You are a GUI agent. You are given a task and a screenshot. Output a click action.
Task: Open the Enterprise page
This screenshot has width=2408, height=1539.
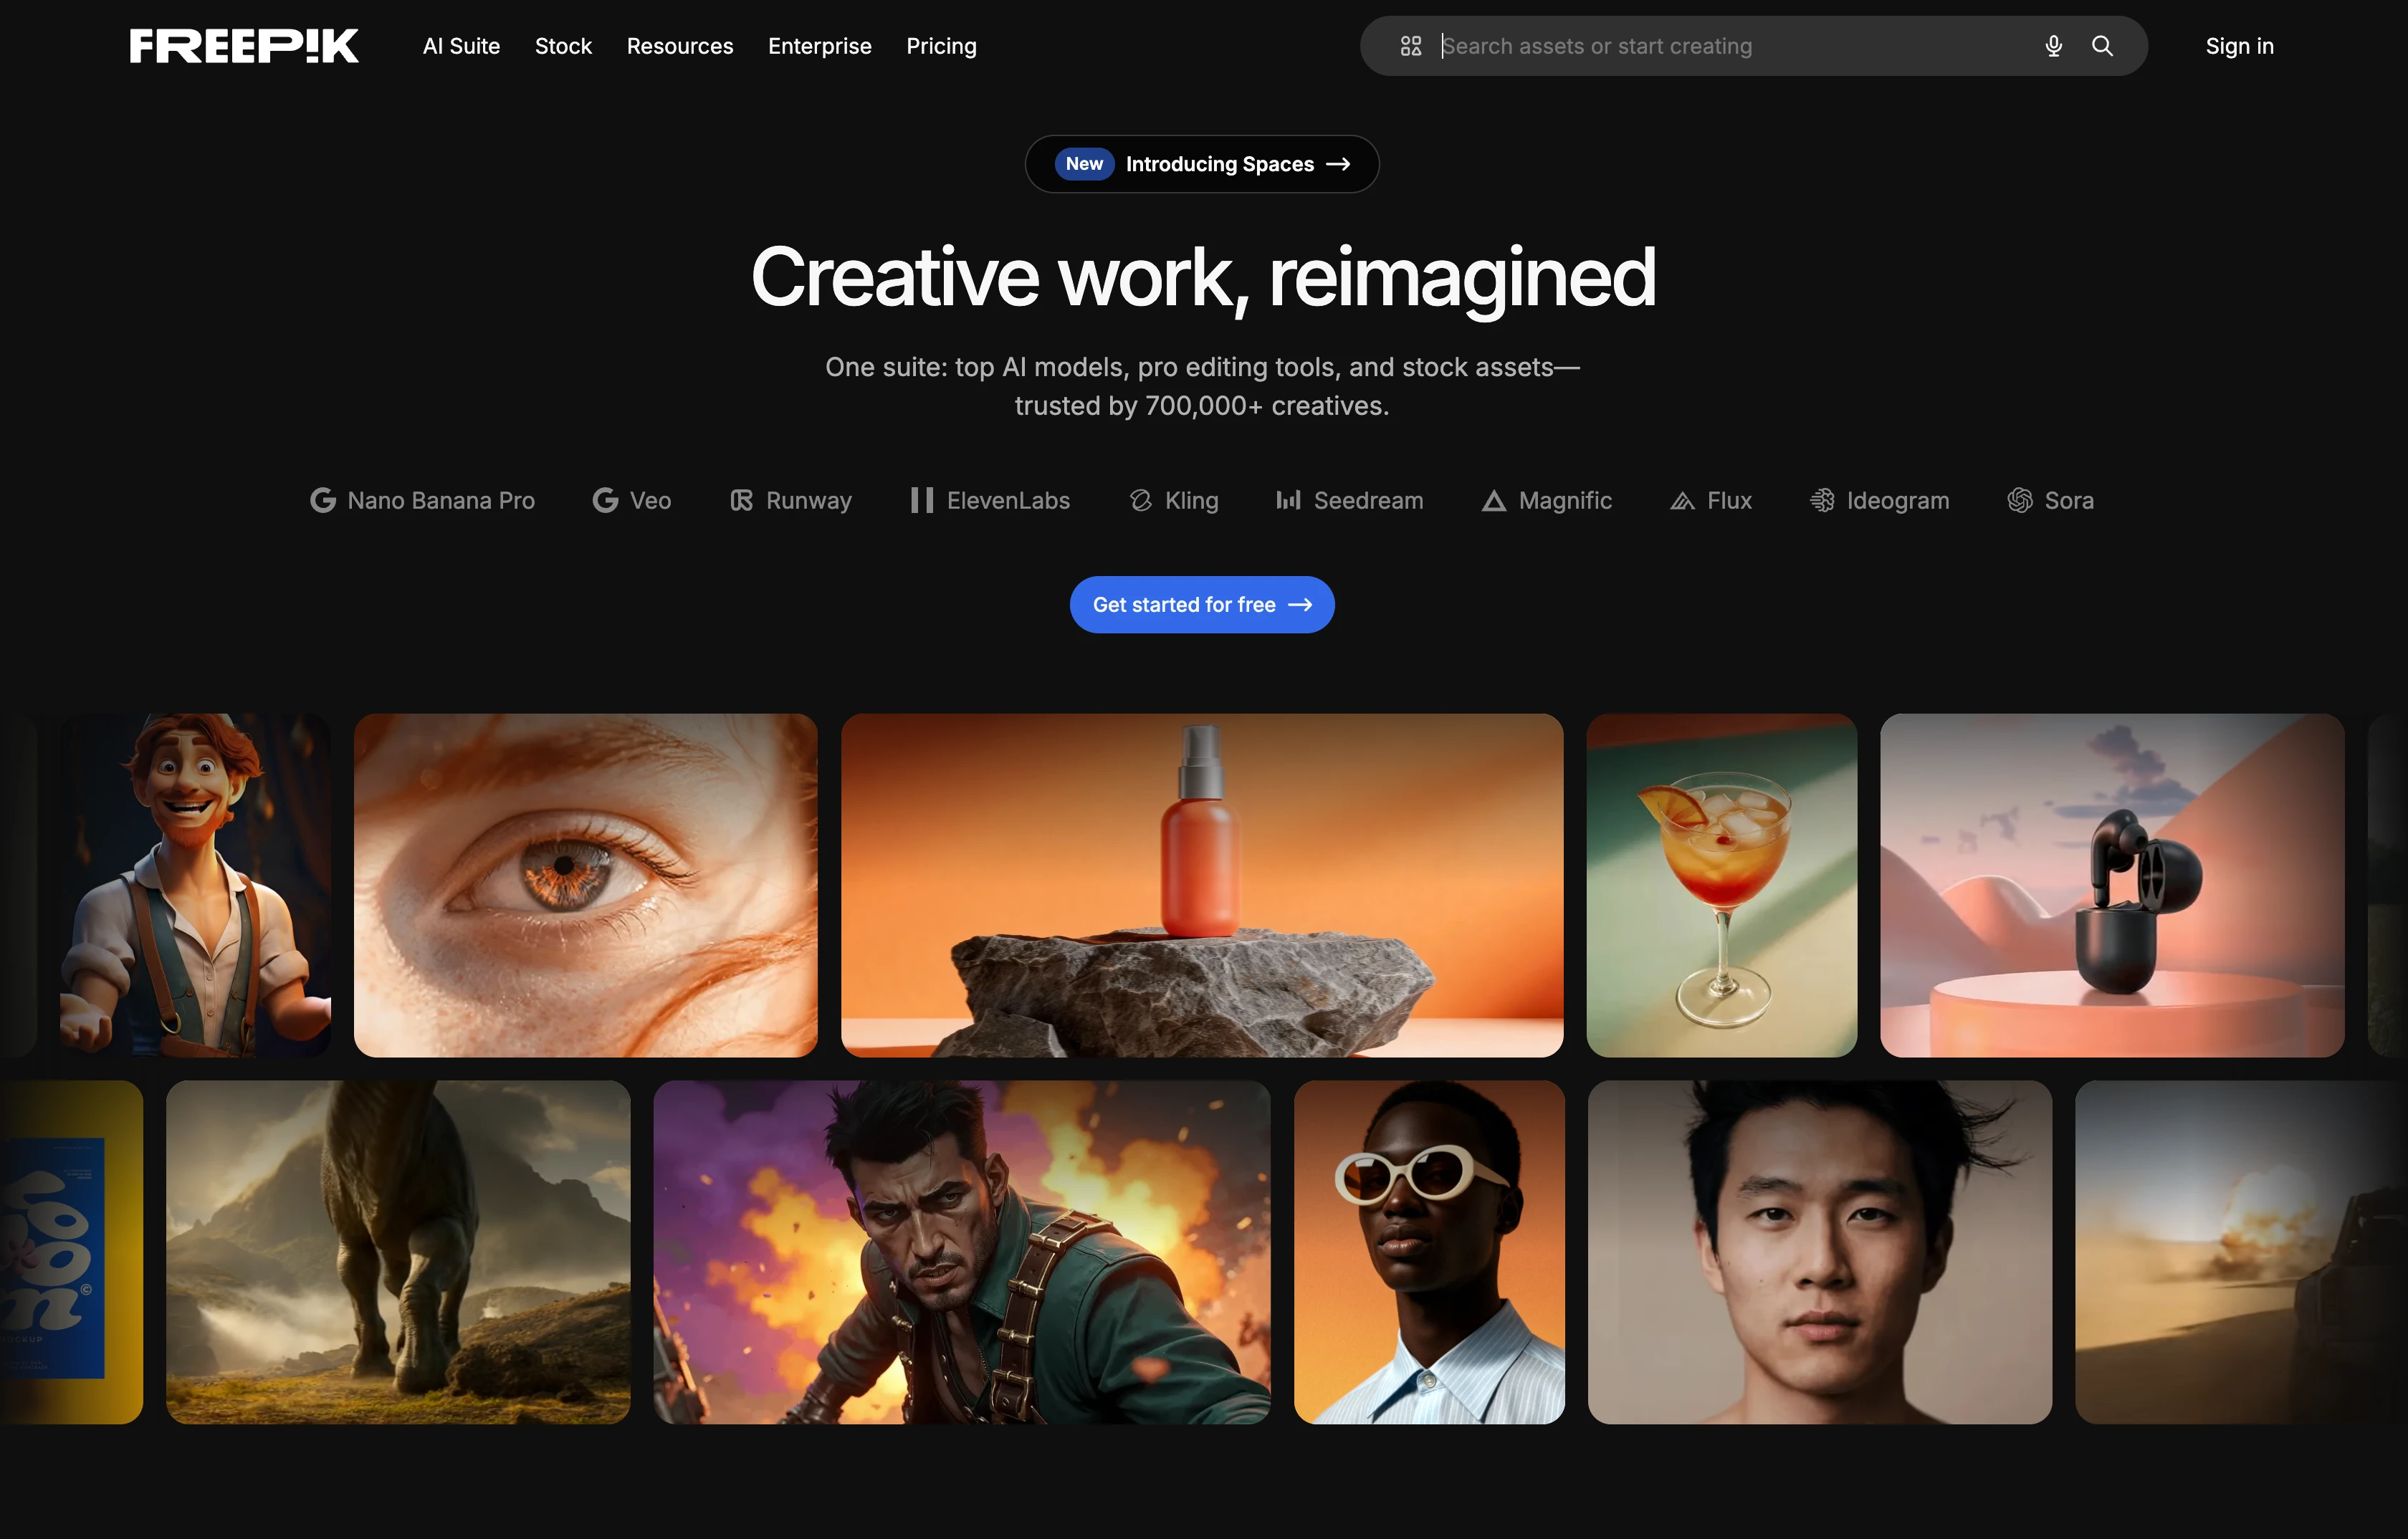(819, 46)
